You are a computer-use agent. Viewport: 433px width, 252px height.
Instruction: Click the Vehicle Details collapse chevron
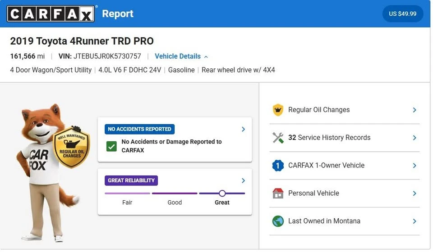[206, 57]
